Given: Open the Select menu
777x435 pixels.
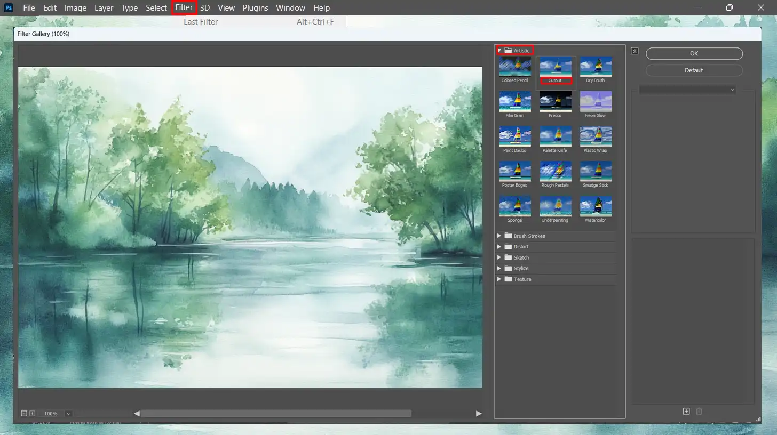Looking at the screenshot, I should click(x=156, y=7).
